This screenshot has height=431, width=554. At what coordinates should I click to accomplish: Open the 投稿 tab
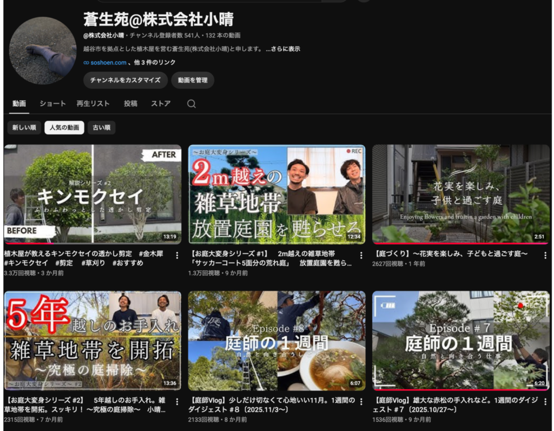[130, 103]
